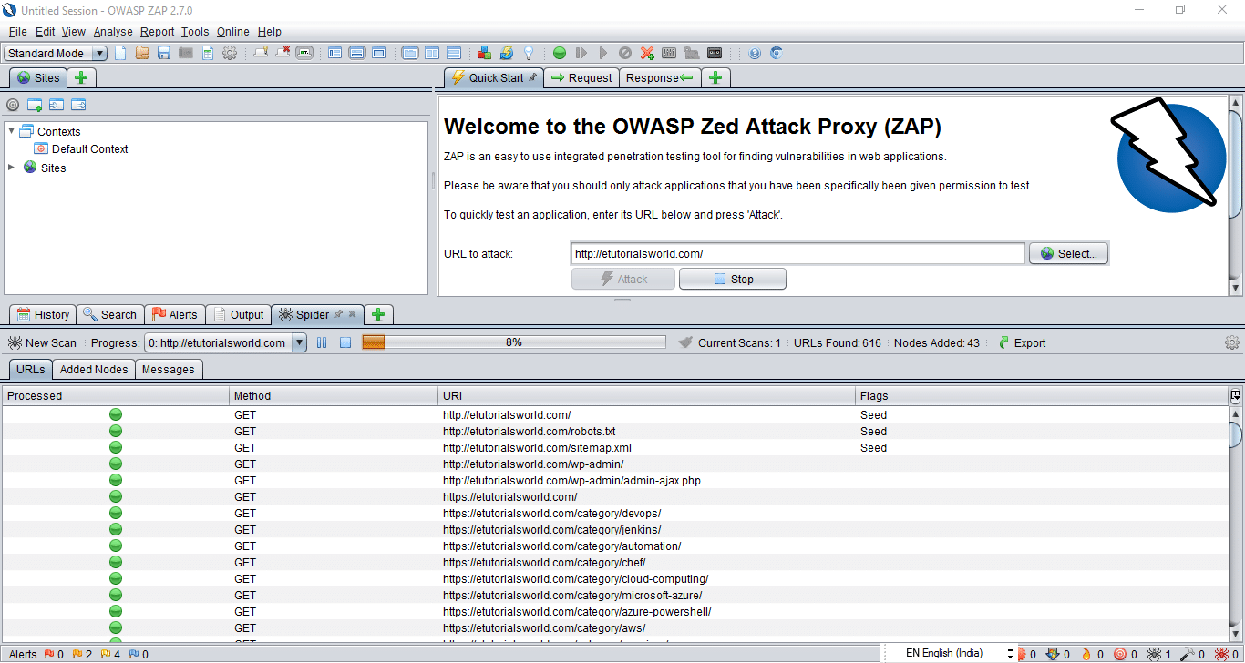This screenshot has height=663, width=1245.
Task: Pause the running spider scan
Action: (322, 343)
